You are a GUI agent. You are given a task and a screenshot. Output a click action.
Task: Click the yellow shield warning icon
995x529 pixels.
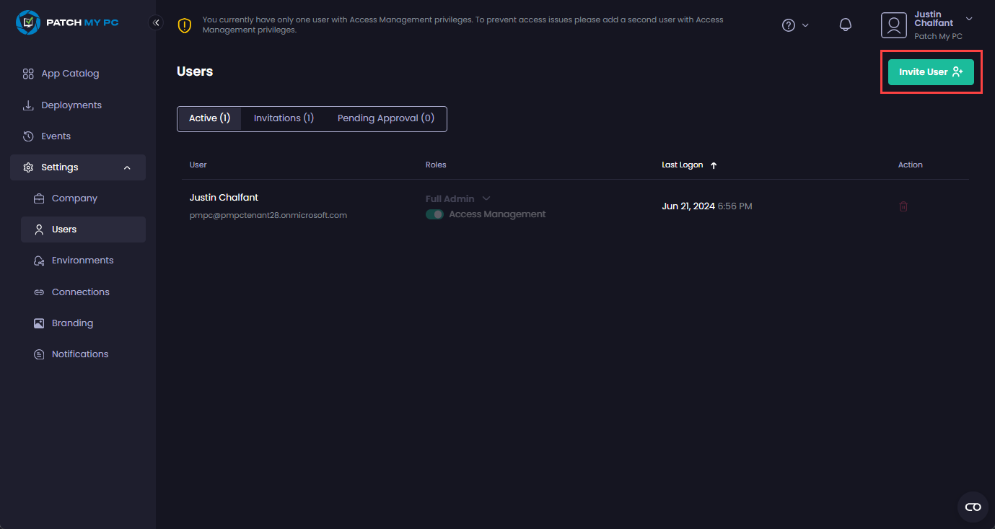[185, 26]
